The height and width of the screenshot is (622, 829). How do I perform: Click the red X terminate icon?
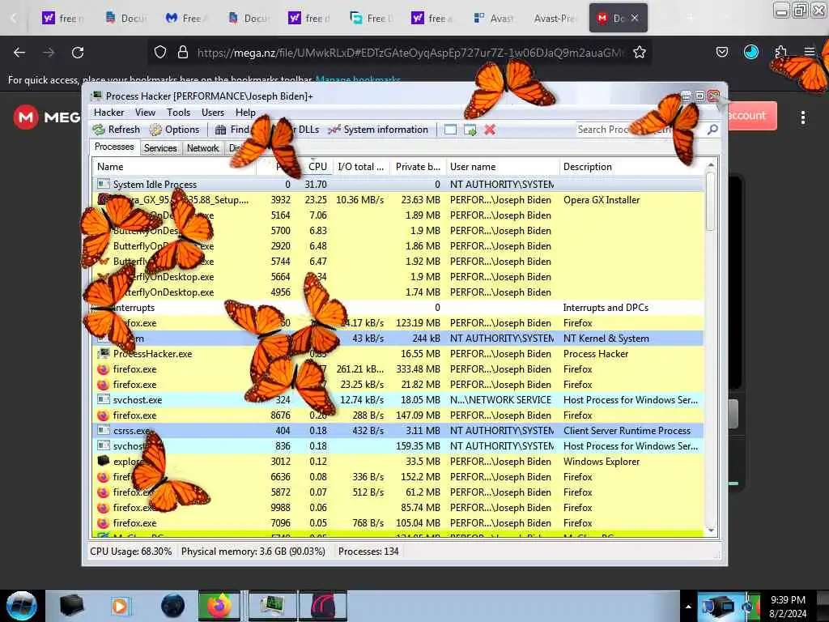coord(490,130)
